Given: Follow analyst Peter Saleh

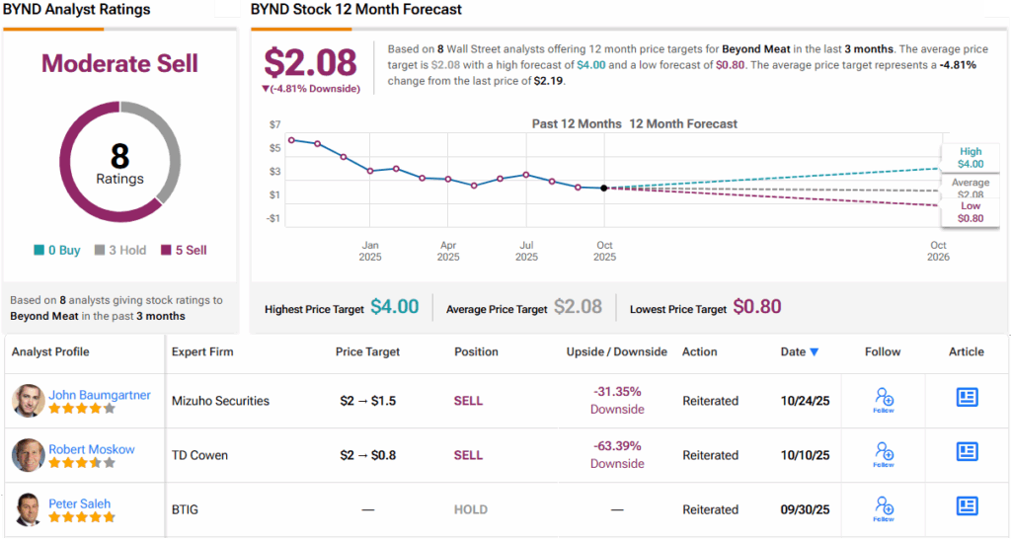Looking at the screenshot, I should [884, 507].
